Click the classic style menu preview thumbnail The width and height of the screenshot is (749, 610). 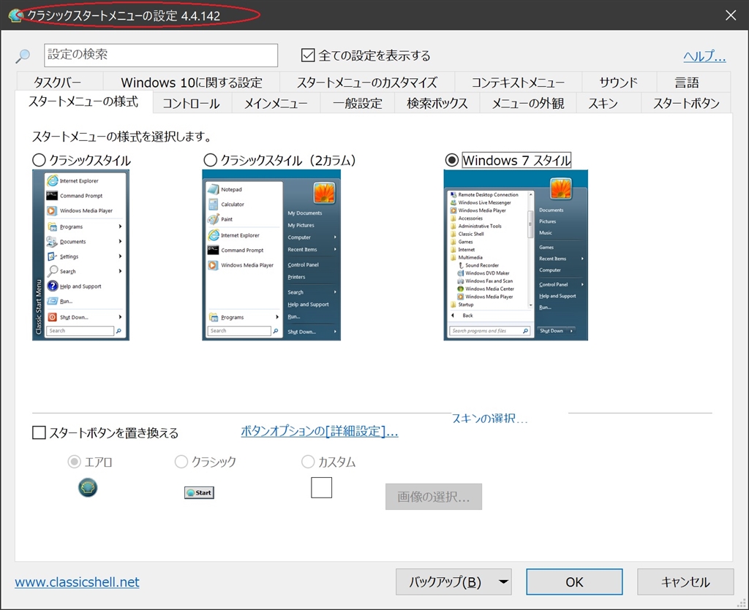coord(80,255)
